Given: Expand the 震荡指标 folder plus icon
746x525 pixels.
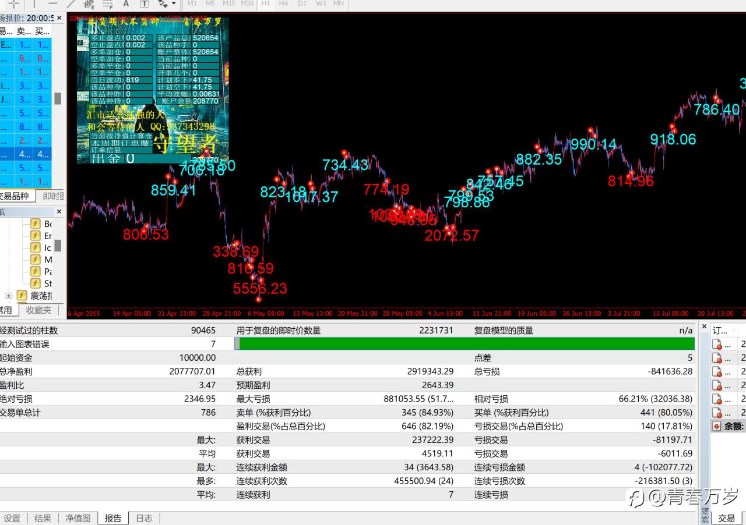Looking at the screenshot, I should [8, 296].
